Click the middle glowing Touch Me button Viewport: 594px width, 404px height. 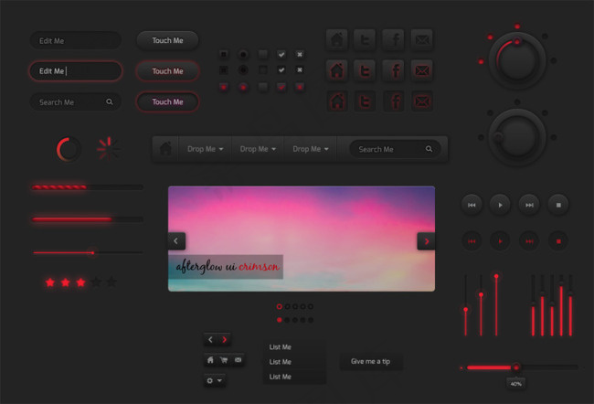coord(167,71)
